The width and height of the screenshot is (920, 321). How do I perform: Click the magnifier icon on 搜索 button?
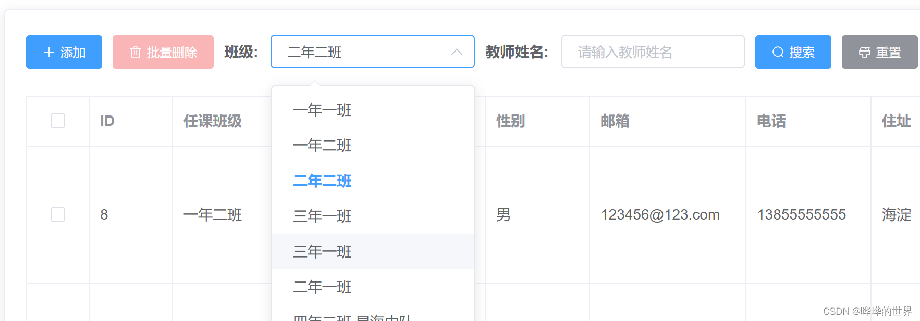[x=778, y=52]
